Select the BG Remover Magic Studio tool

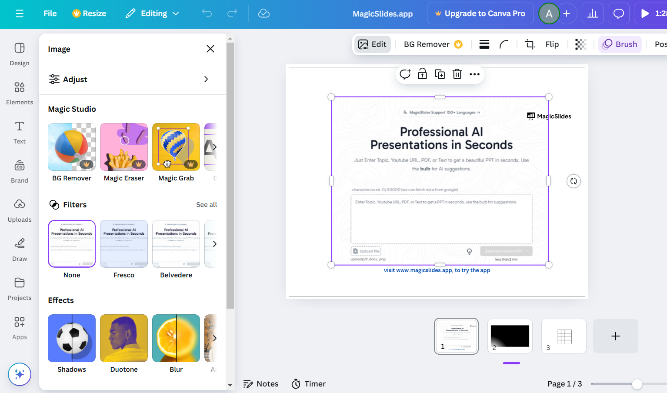tap(72, 153)
